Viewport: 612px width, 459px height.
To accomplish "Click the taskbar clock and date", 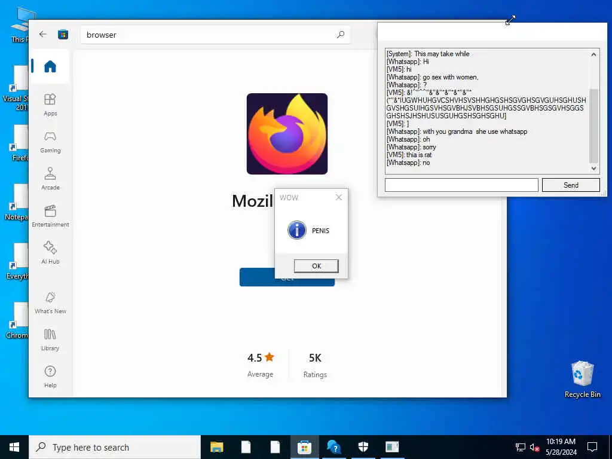I will [561, 447].
